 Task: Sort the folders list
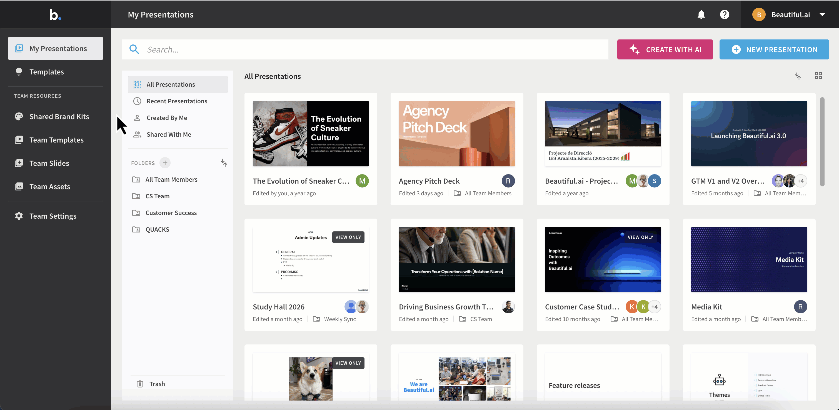point(224,163)
